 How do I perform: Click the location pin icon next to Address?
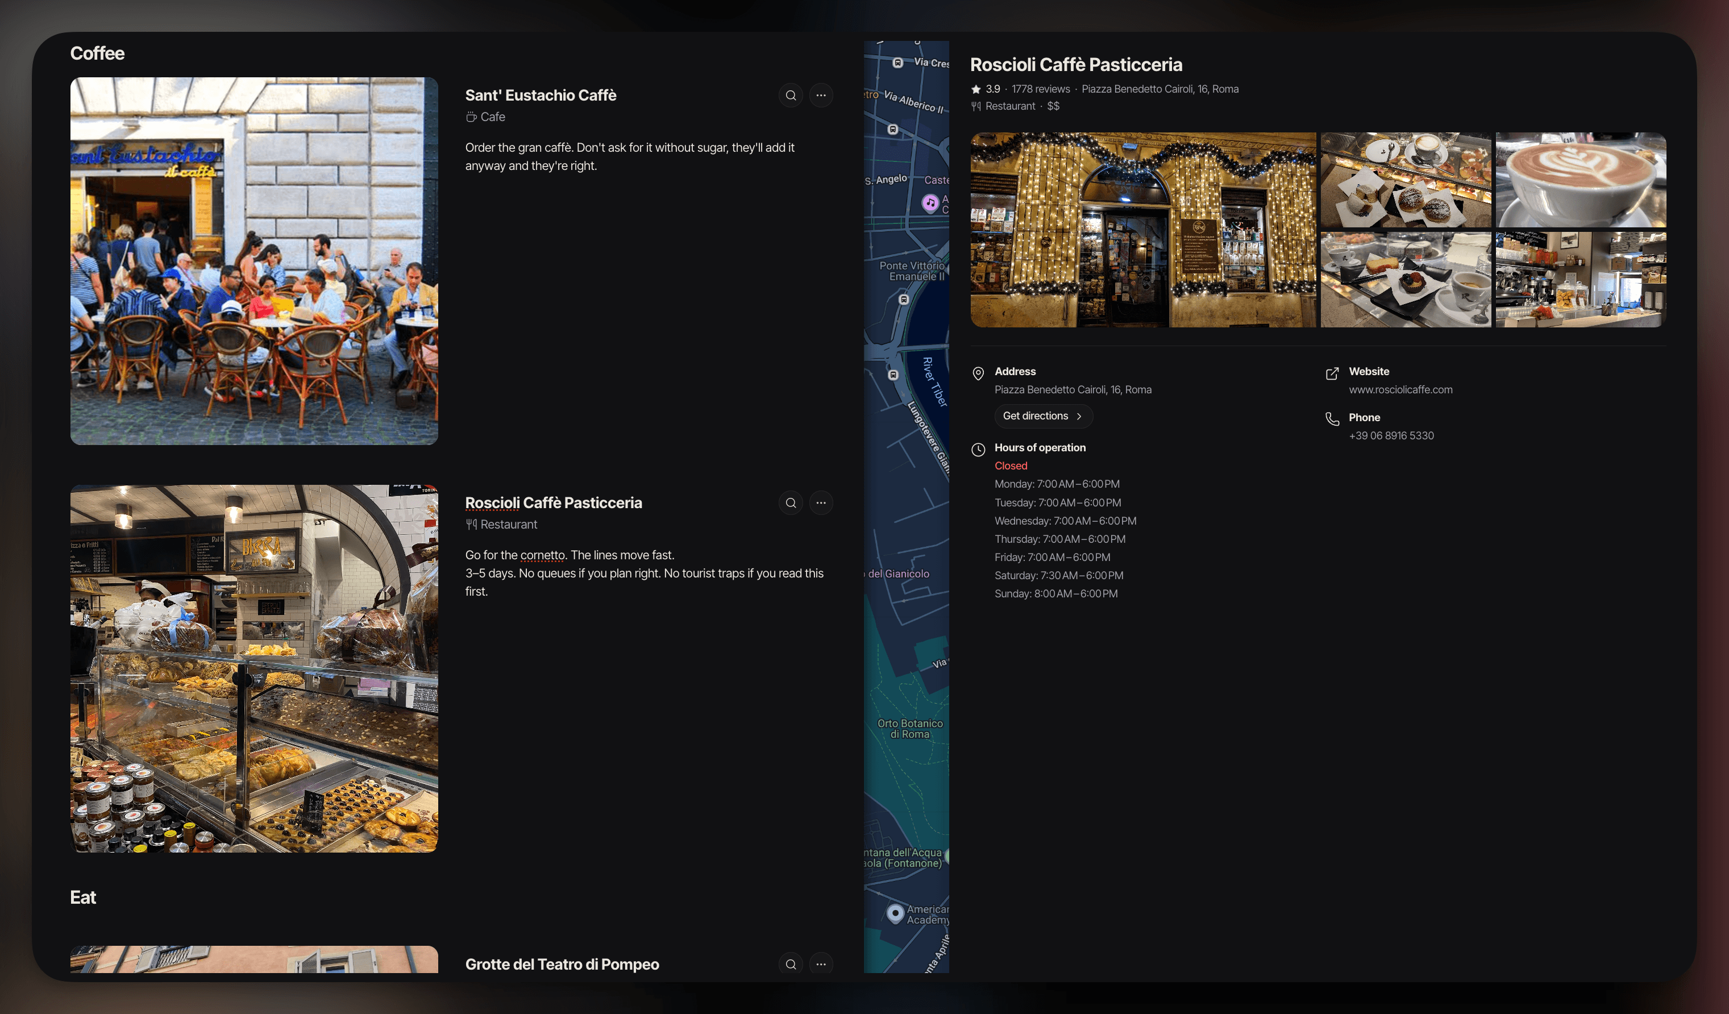coord(978,373)
